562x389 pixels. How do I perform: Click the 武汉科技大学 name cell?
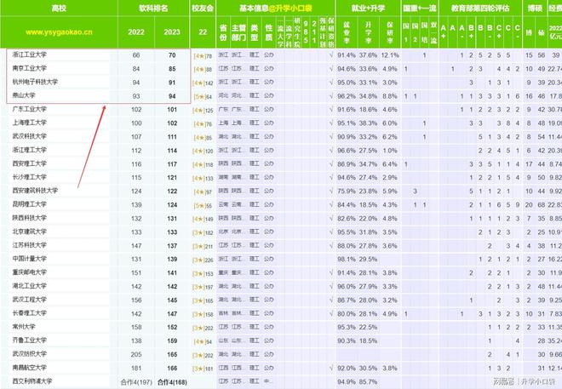[x=30, y=136]
